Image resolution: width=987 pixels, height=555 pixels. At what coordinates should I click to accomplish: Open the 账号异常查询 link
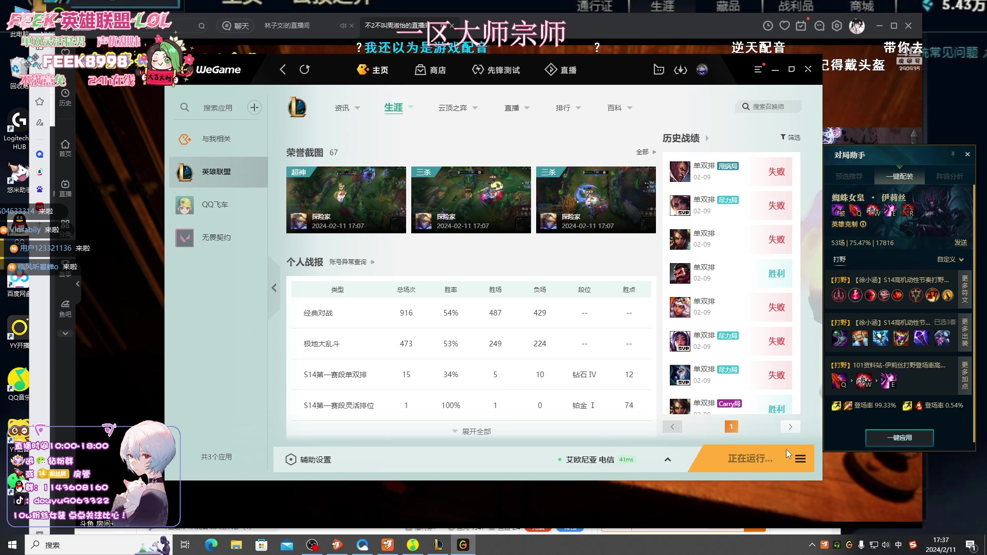tap(352, 262)
